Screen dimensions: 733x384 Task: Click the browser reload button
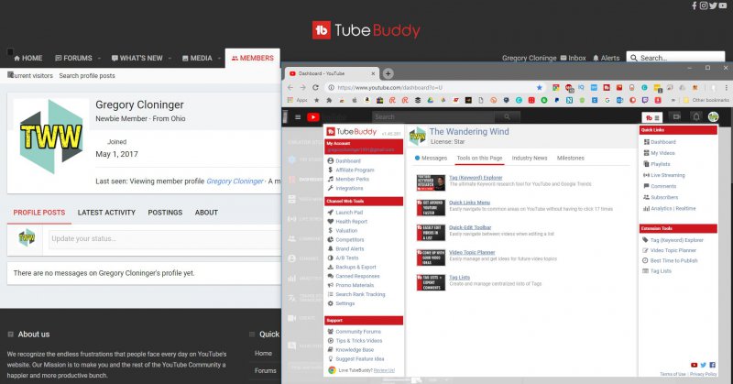316,88
